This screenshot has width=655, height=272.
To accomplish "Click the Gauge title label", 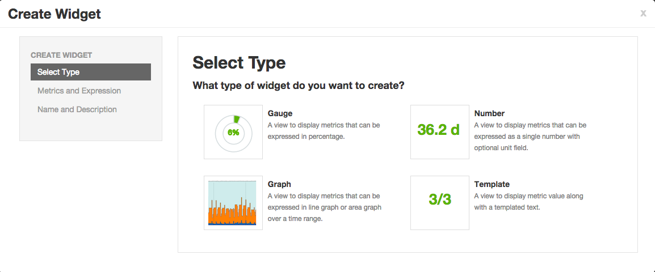I will [x=280, y=113].
